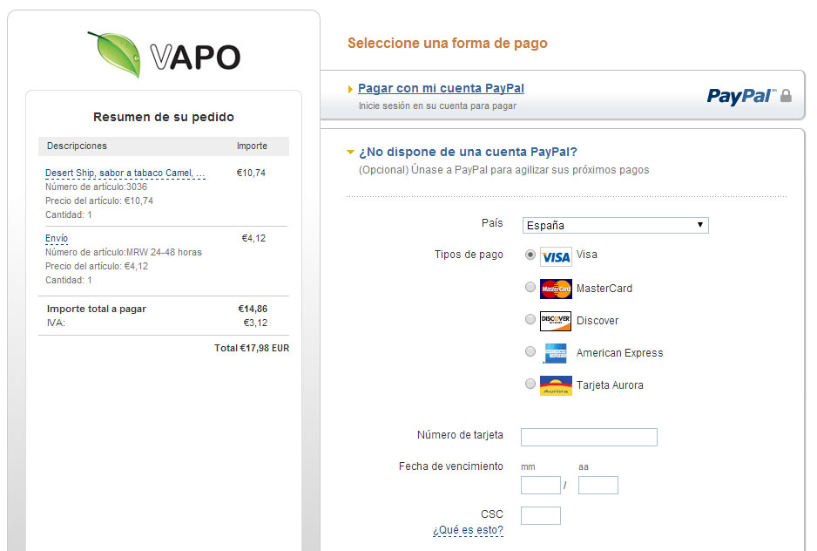This screenshot has height=551, width=817.
Task: Click the Visa card logo
Action: [556, 256]
